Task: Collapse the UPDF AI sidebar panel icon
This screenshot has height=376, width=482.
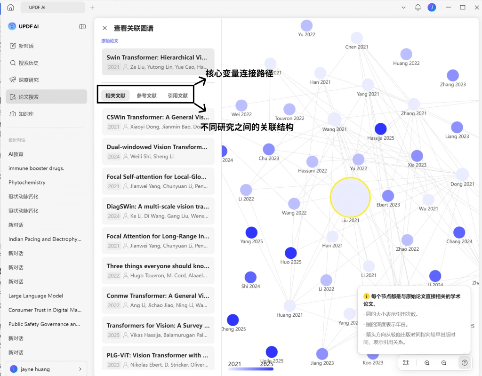Action: tap(82, 27)
